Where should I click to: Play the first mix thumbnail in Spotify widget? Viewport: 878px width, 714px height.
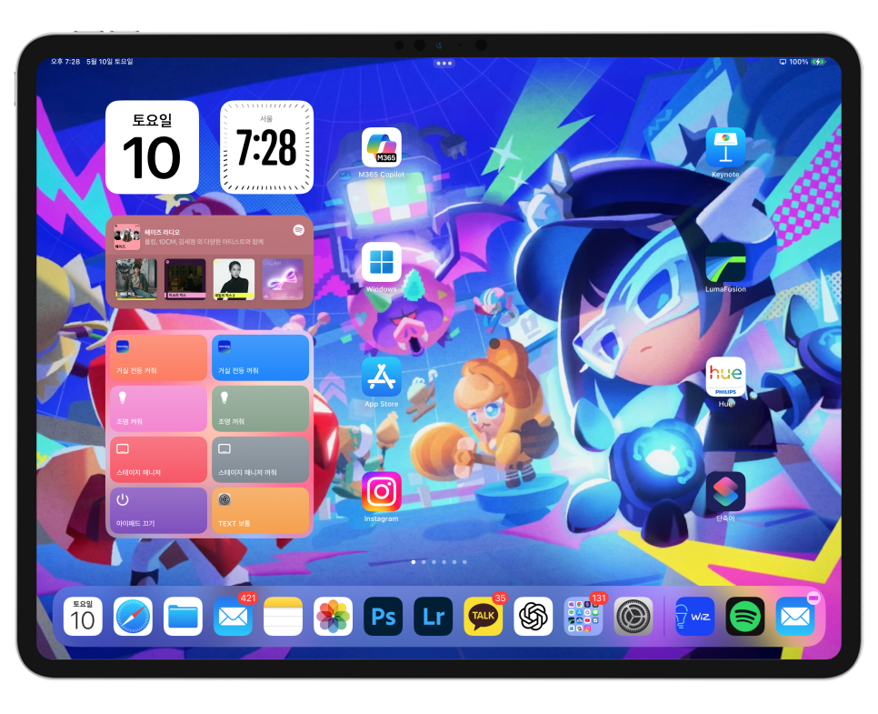(x=136, y=279)
